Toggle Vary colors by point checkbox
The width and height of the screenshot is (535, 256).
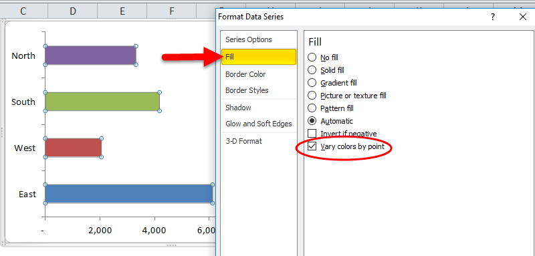click(x=312, y=146)
